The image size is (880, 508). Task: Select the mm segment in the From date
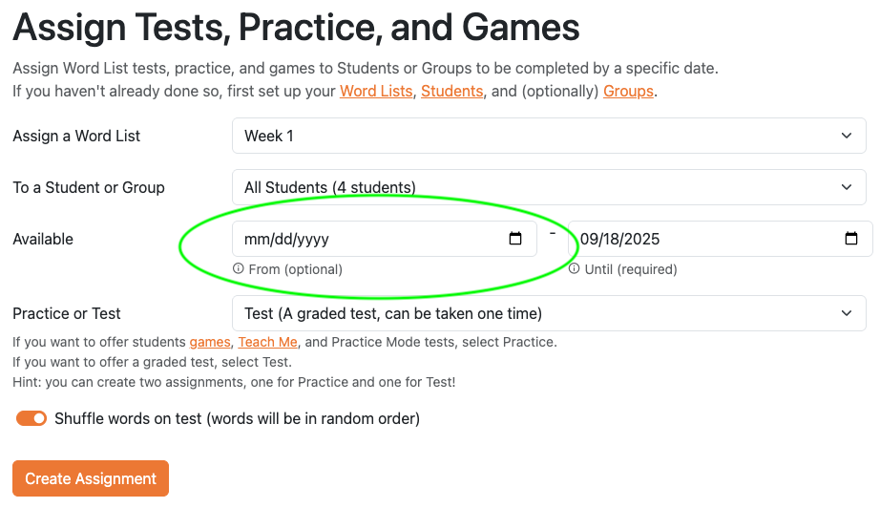pyautogui.click(x=256, y=240)
